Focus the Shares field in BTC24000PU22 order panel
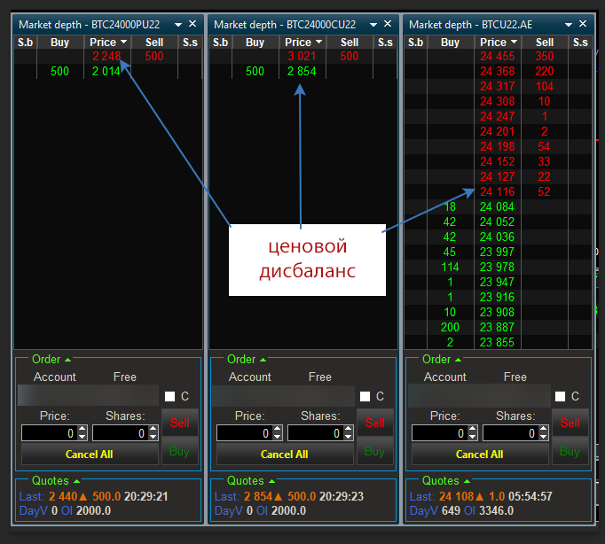The image size is (605, 544). pyautogui.click(x=121, y=433)
